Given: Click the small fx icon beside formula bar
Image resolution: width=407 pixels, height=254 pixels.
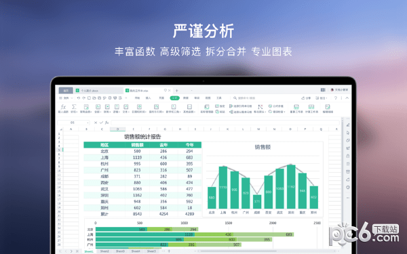Looking at the screenshot, I should [x=106, y=123].
